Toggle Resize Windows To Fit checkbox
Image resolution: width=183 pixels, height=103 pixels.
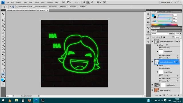[x=17, y=7]
